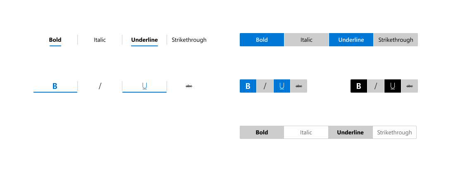Screen dimensions: 451x172
Task: Click the underlined-style italic slash icon
Action: coord(100,86)
